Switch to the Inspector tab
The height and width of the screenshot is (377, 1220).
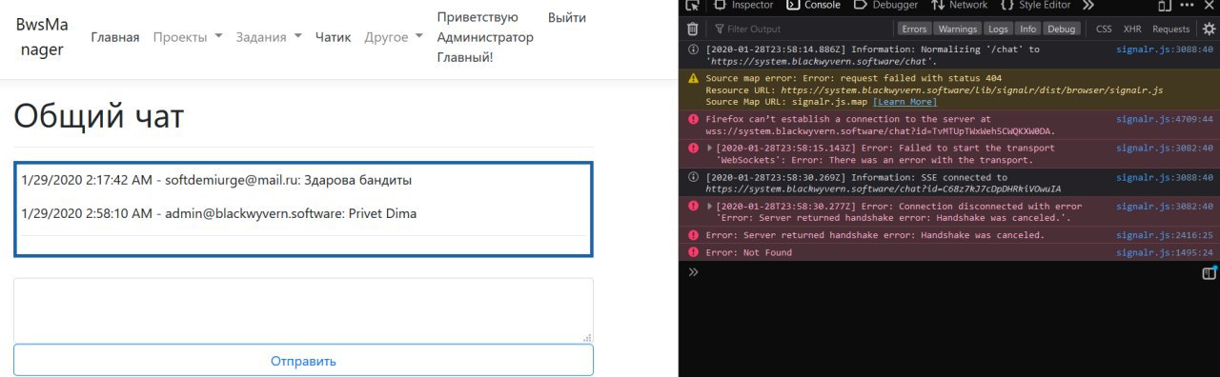pyautogui.click(x=742, y=5)
